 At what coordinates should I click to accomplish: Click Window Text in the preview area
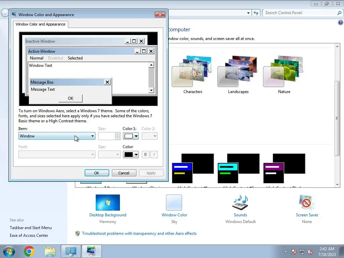(x=41, y=66)
